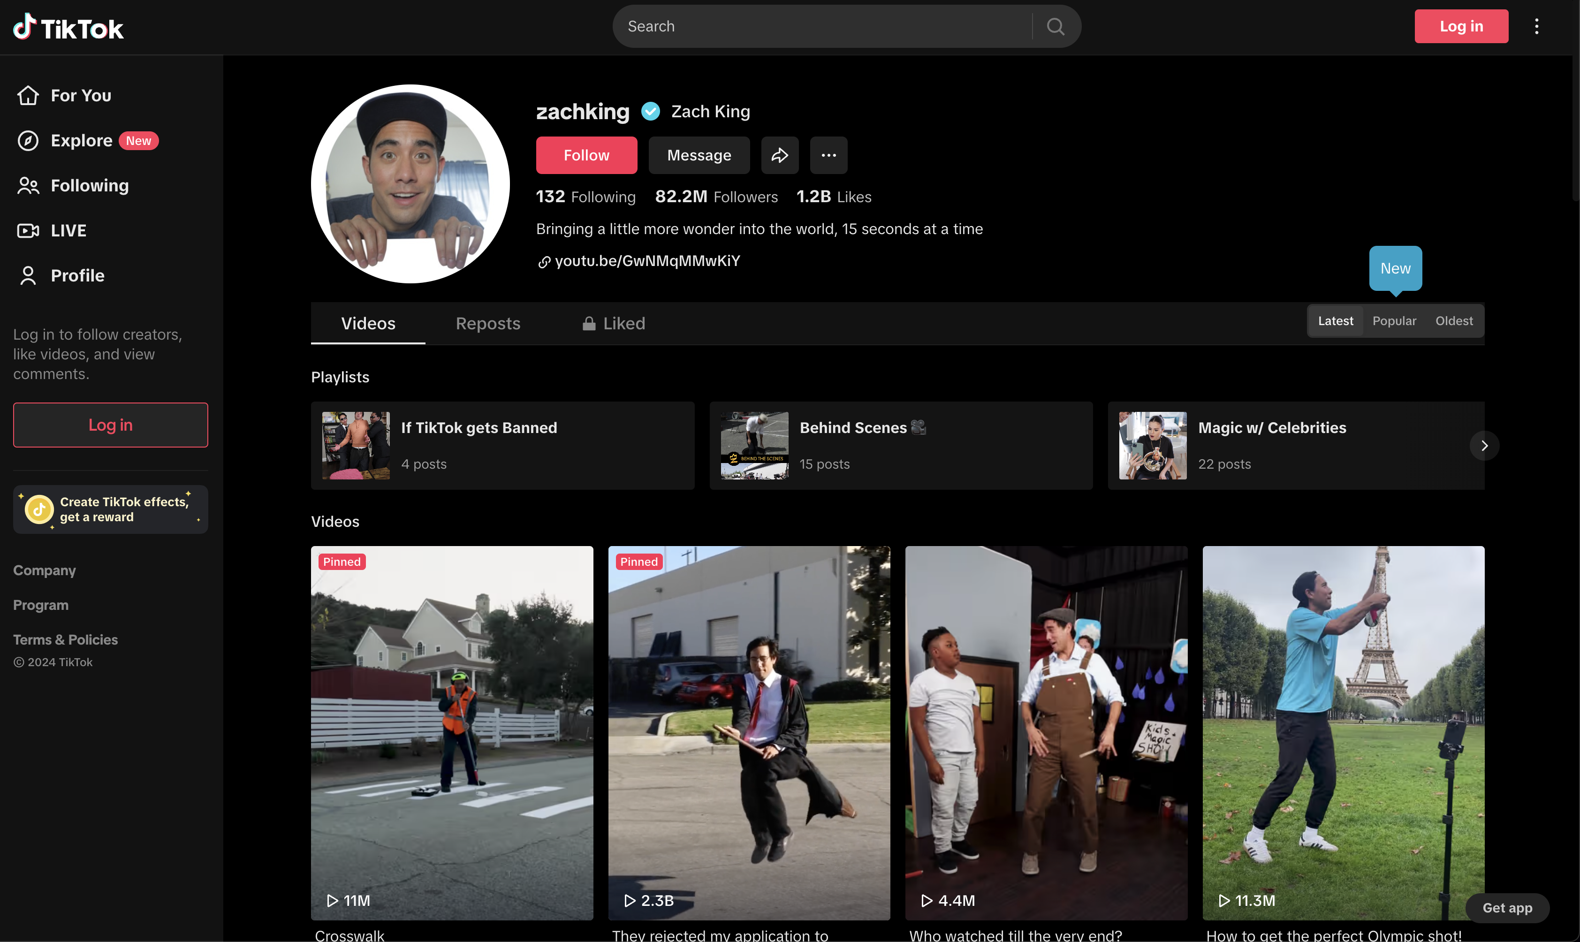Click play icon showing 2.3B views
The width and height of the screenshot is (1580, 942).
pyautogui.click(x=629, y=900)
